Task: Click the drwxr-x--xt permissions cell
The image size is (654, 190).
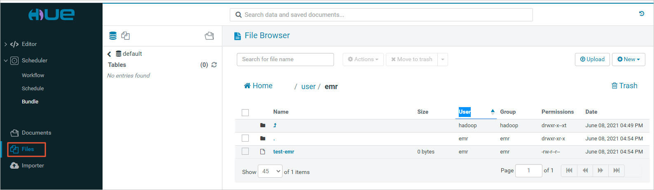Action: coord(554,126)
